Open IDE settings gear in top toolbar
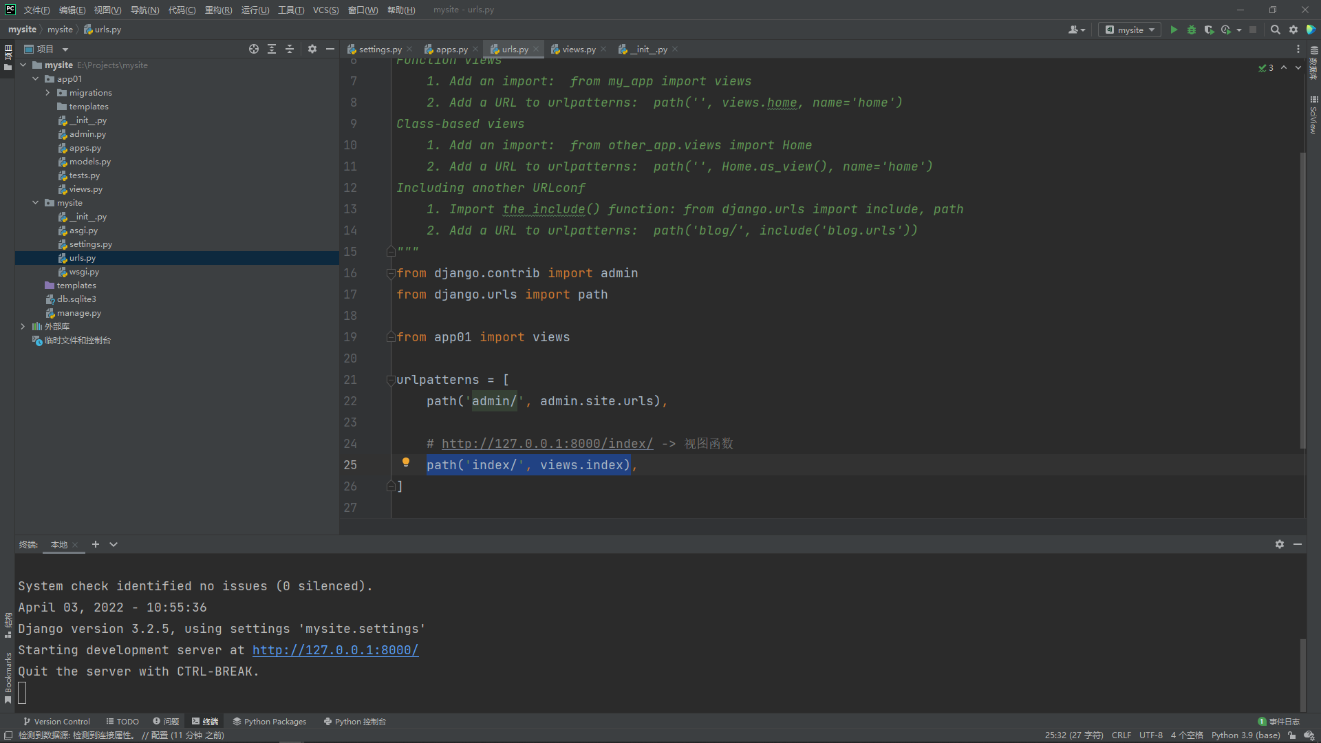Screen dimensions: 1321x743 [1293, 30]
